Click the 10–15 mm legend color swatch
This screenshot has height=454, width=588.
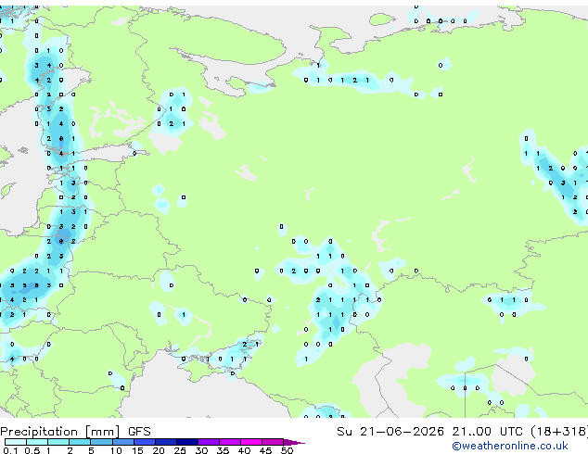pyautogui.click(x=123, y=442)
